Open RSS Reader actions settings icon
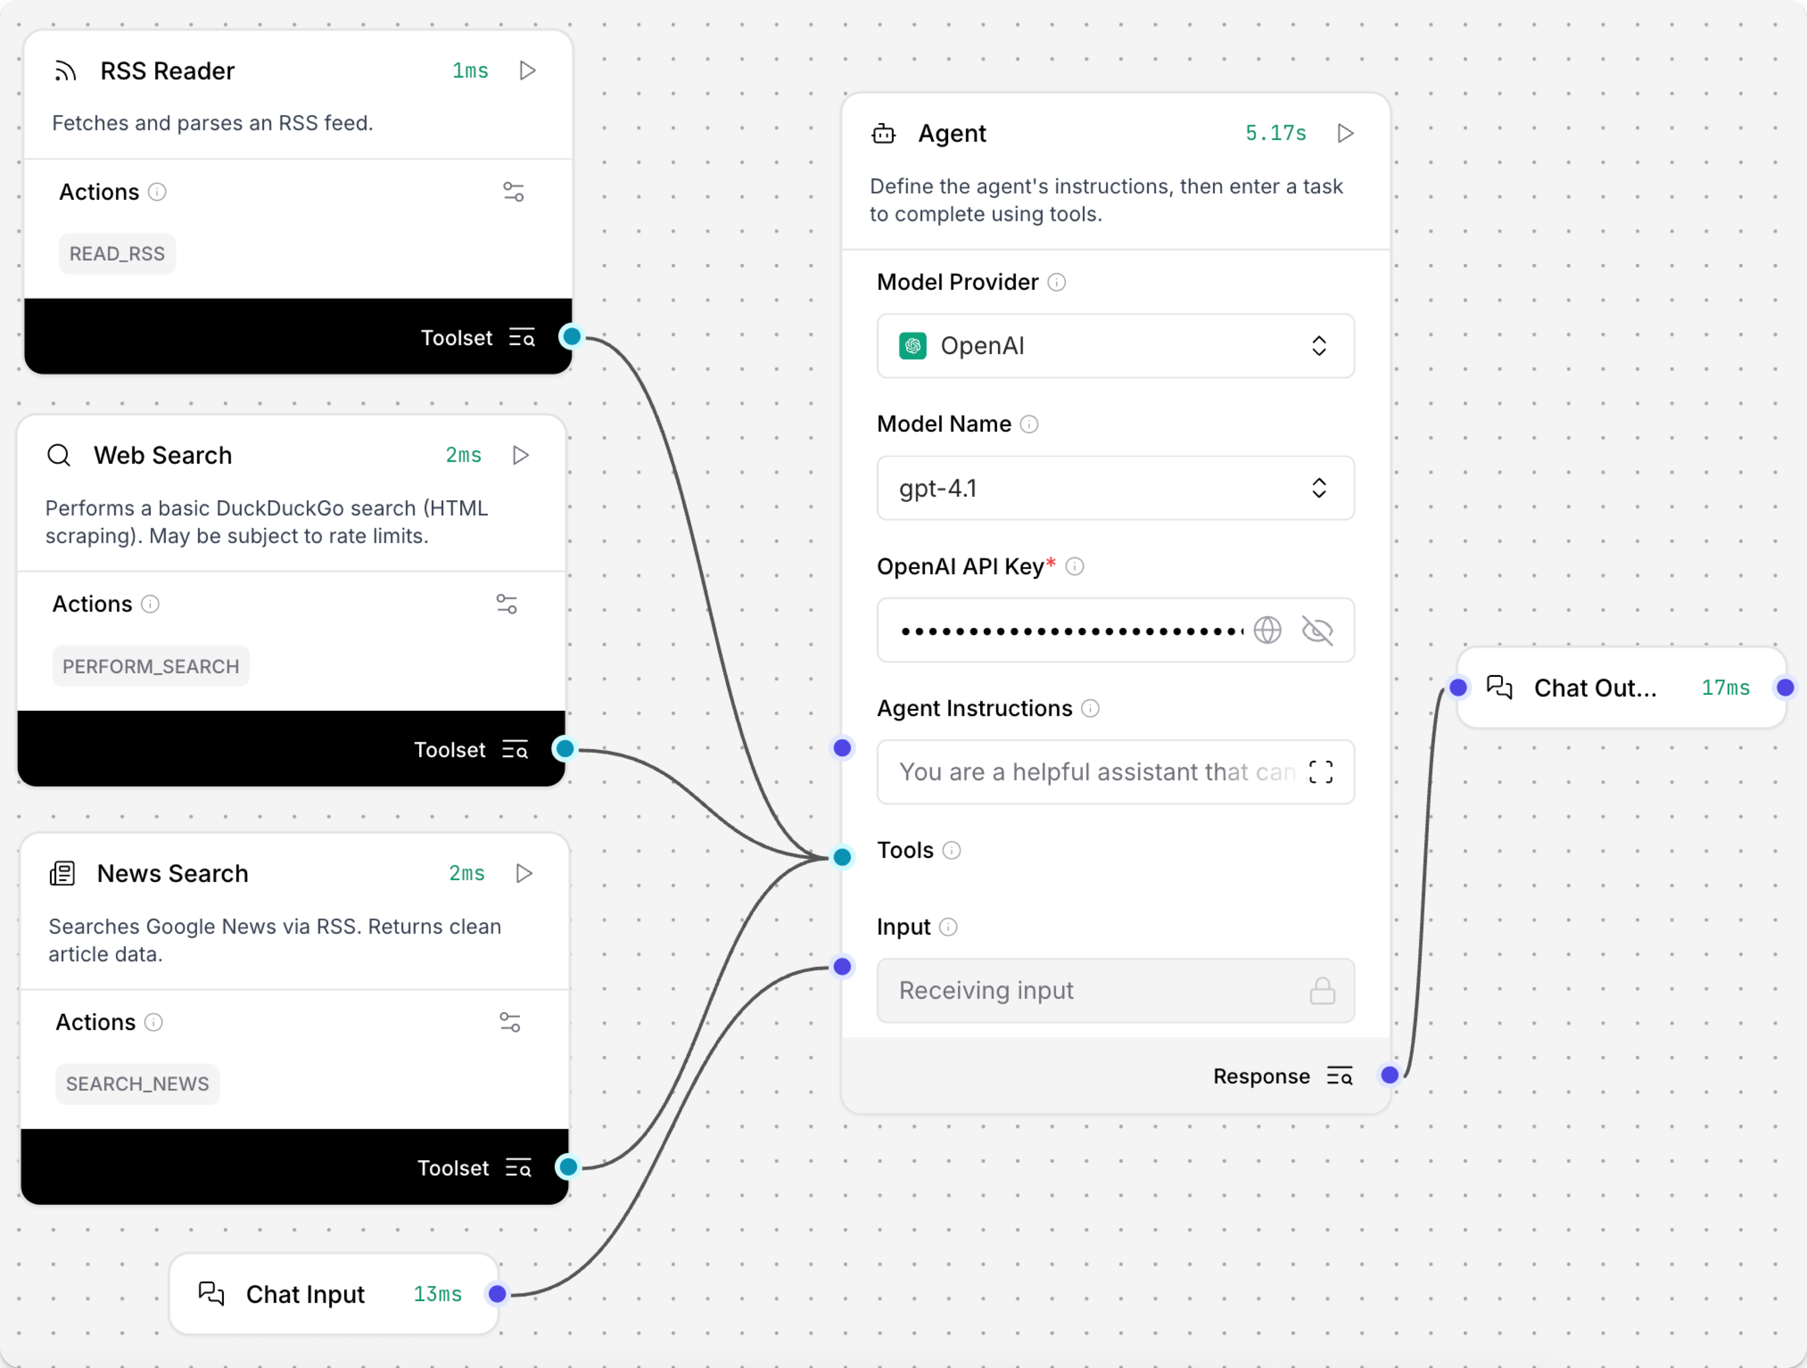Screen dimensions: 1807x1368 [x=513, y=192]
